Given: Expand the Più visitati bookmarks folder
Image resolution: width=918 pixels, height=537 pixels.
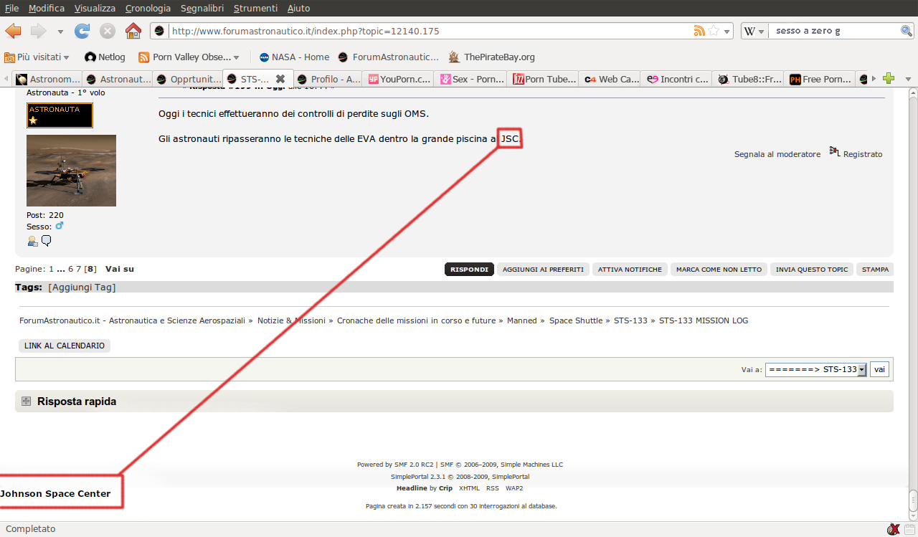Looking at the screenshot, I should [x=37, y=57].
